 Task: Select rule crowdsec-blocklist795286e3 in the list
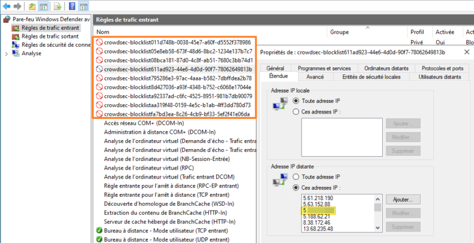point(178,78)
